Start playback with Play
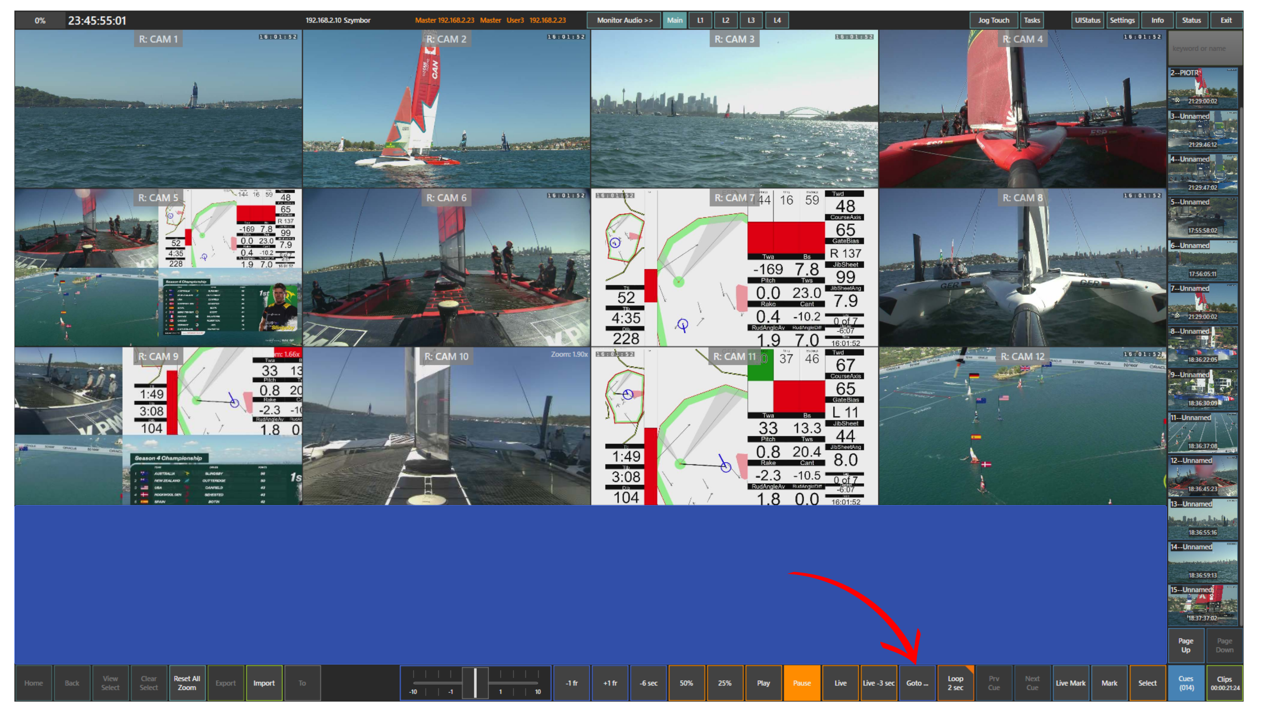The height and width of the screenshot is (712, 1267). [763, 683]
